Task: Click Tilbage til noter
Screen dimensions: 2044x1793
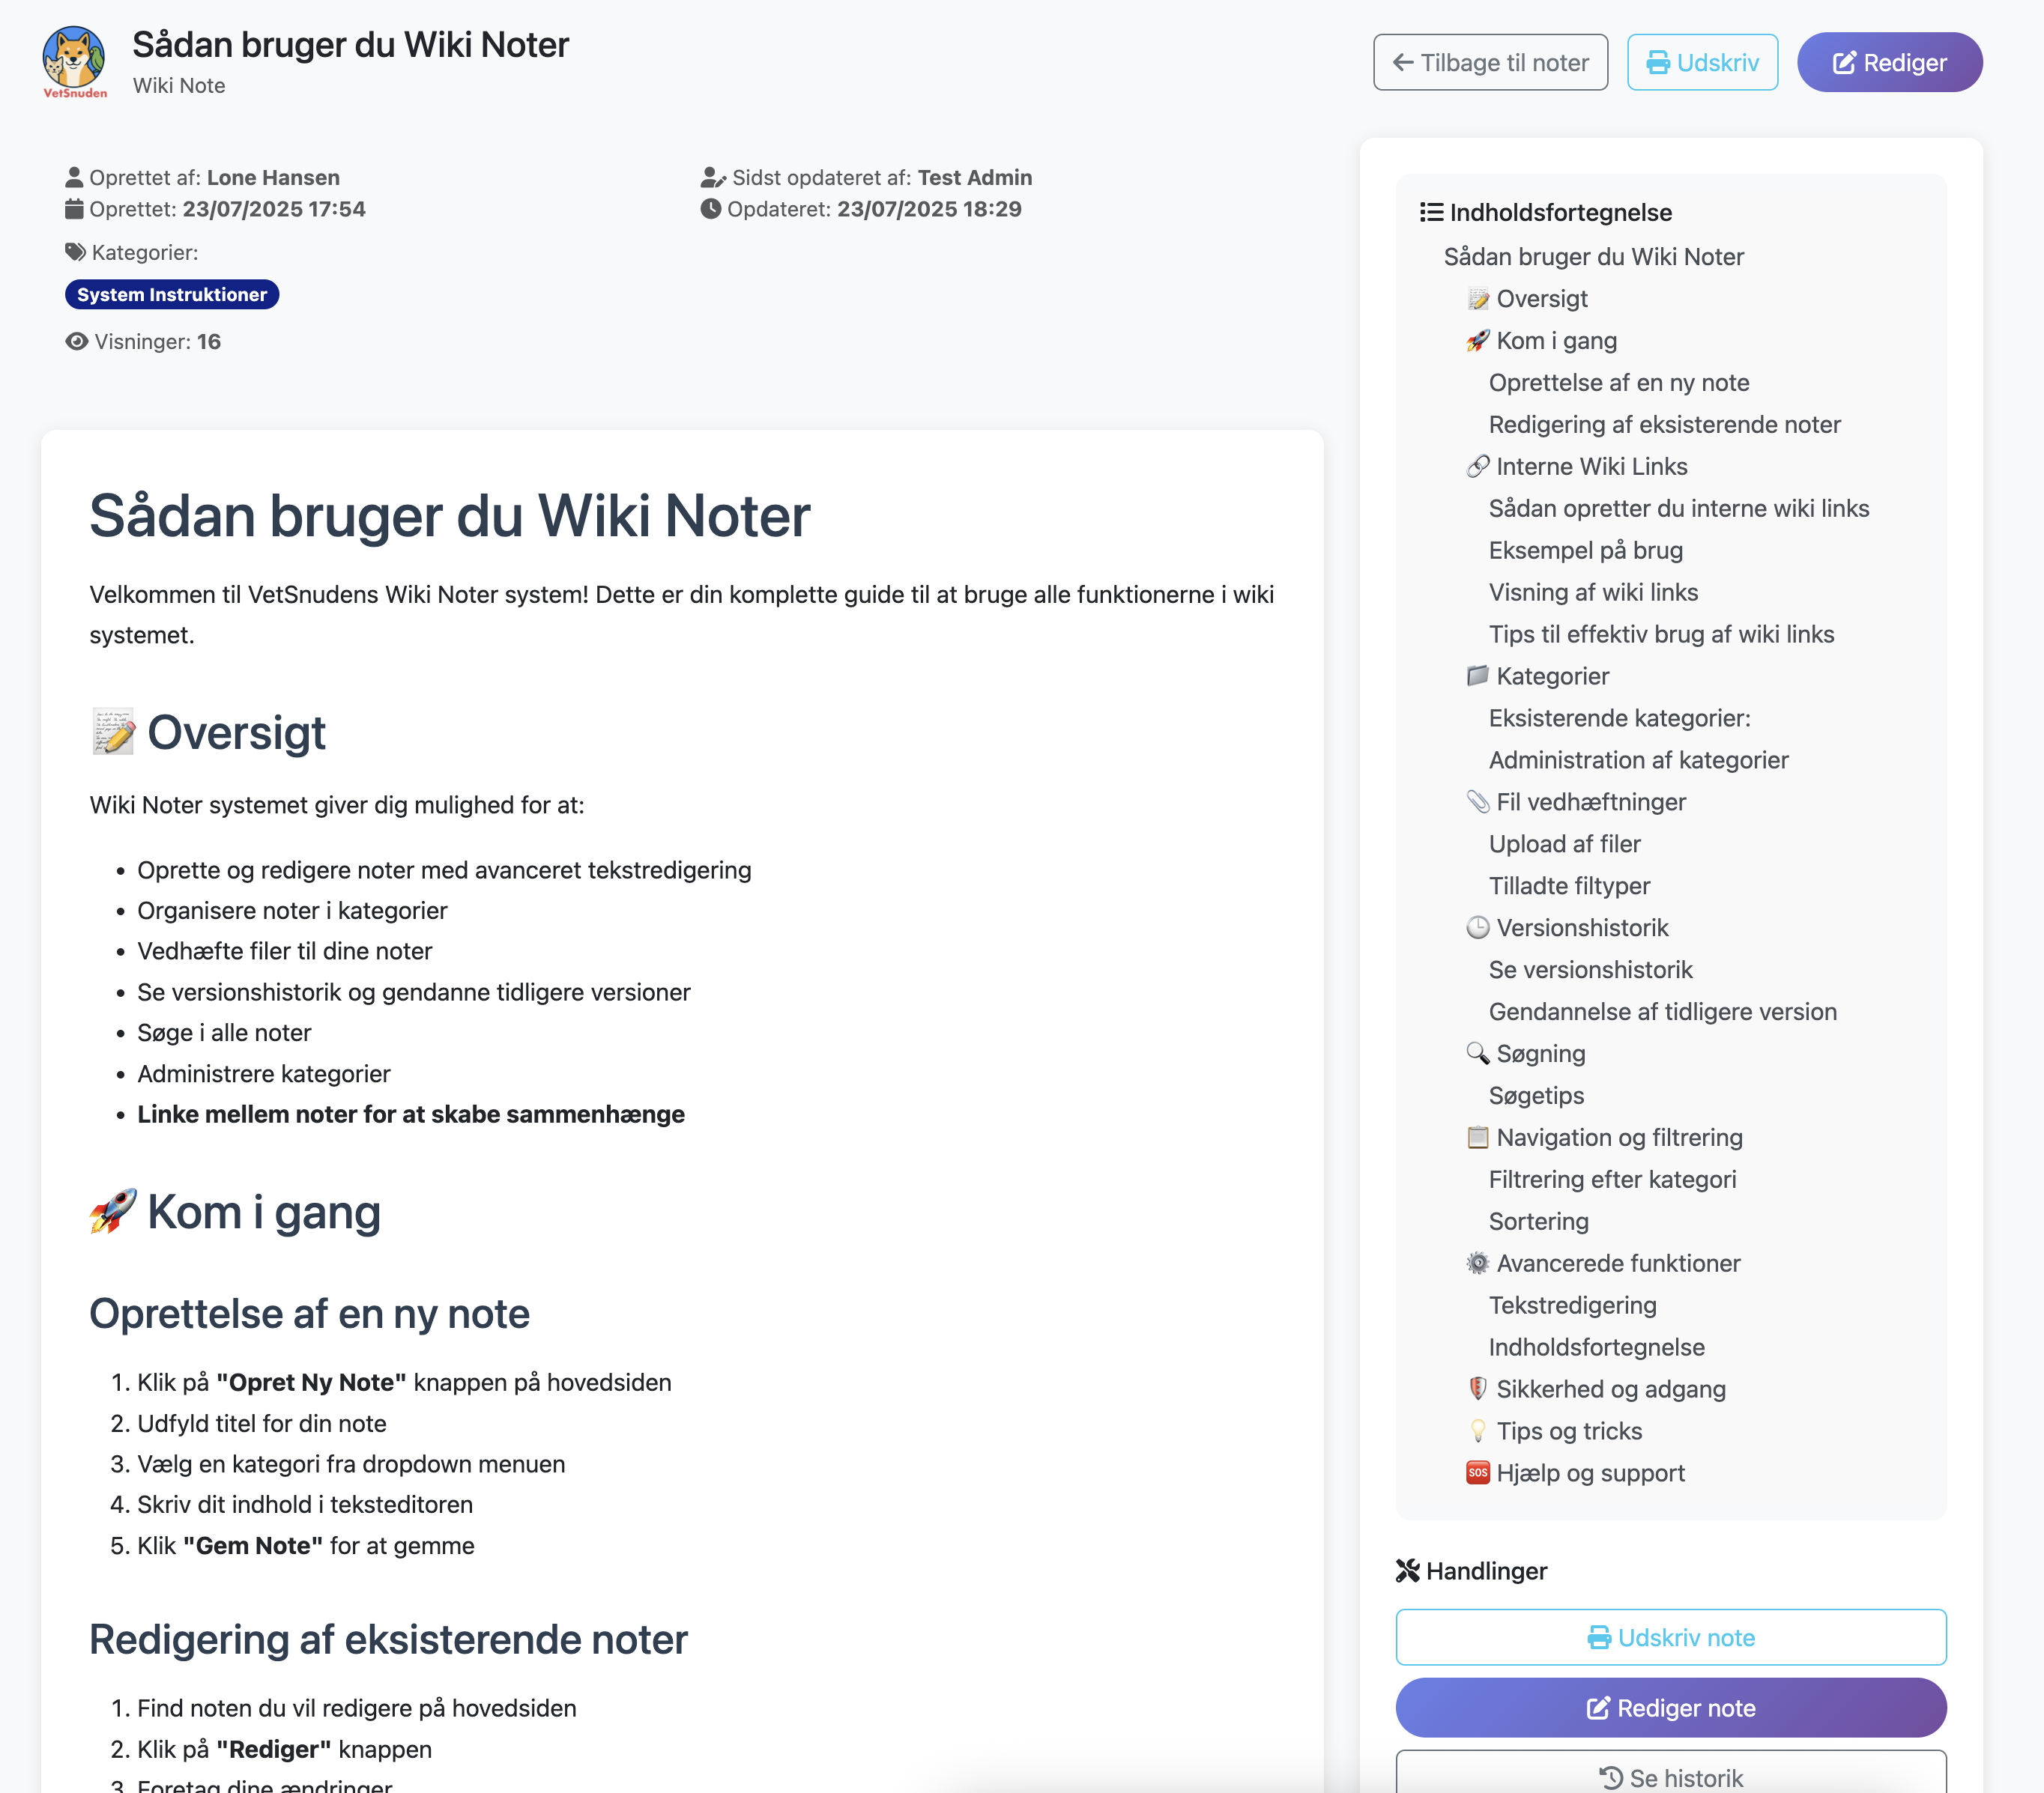Action: (x=1490, y=62)
